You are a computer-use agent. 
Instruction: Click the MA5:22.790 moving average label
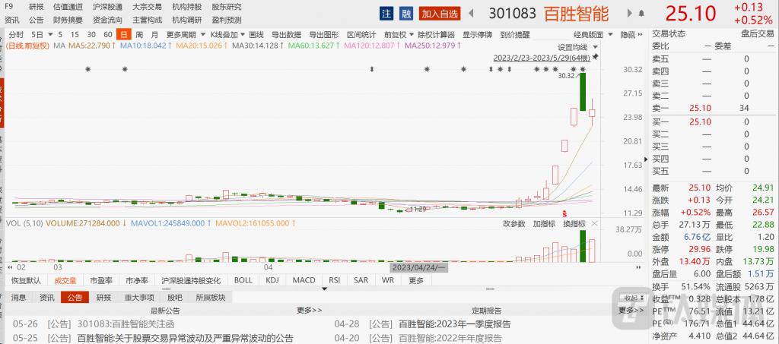92,46
